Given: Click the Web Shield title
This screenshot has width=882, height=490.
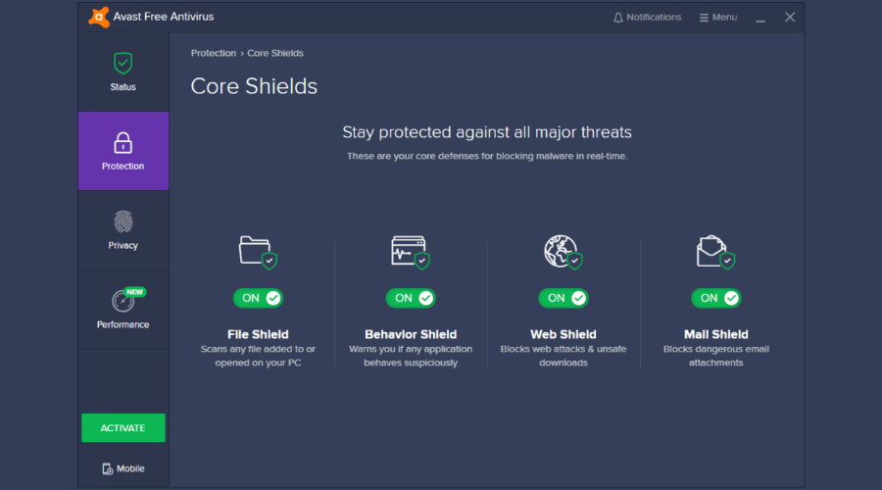Looking at the screenshot, I should point(563,334).
